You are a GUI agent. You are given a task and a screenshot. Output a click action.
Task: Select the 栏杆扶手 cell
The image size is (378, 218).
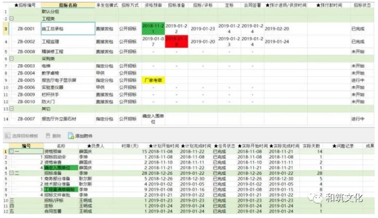tap(68, 94)
